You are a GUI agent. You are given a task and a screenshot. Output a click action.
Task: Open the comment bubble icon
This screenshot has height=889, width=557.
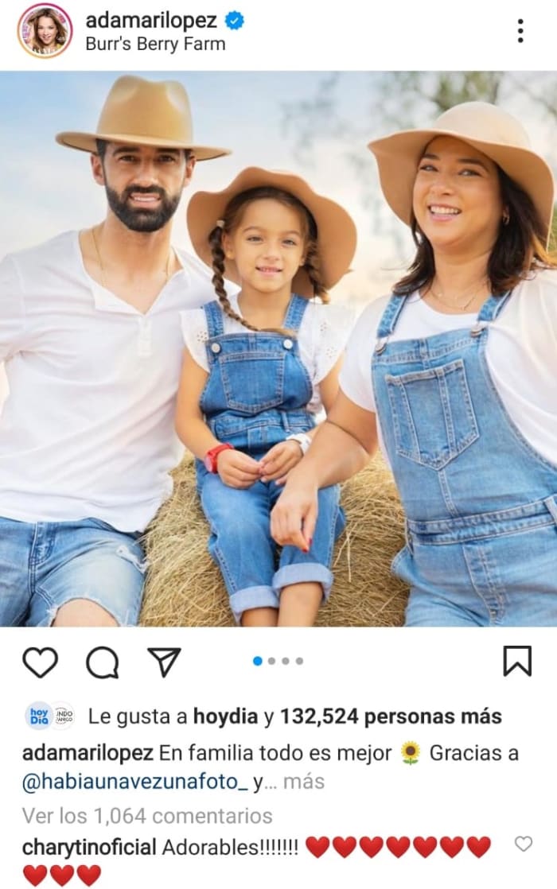pos(103,662)
